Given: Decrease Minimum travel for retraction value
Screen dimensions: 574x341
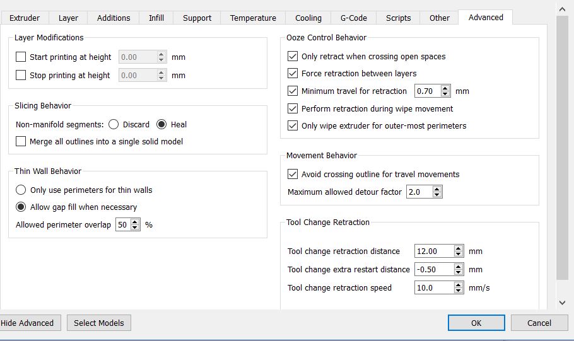Looking at the screenshot, I should [446, 95].
